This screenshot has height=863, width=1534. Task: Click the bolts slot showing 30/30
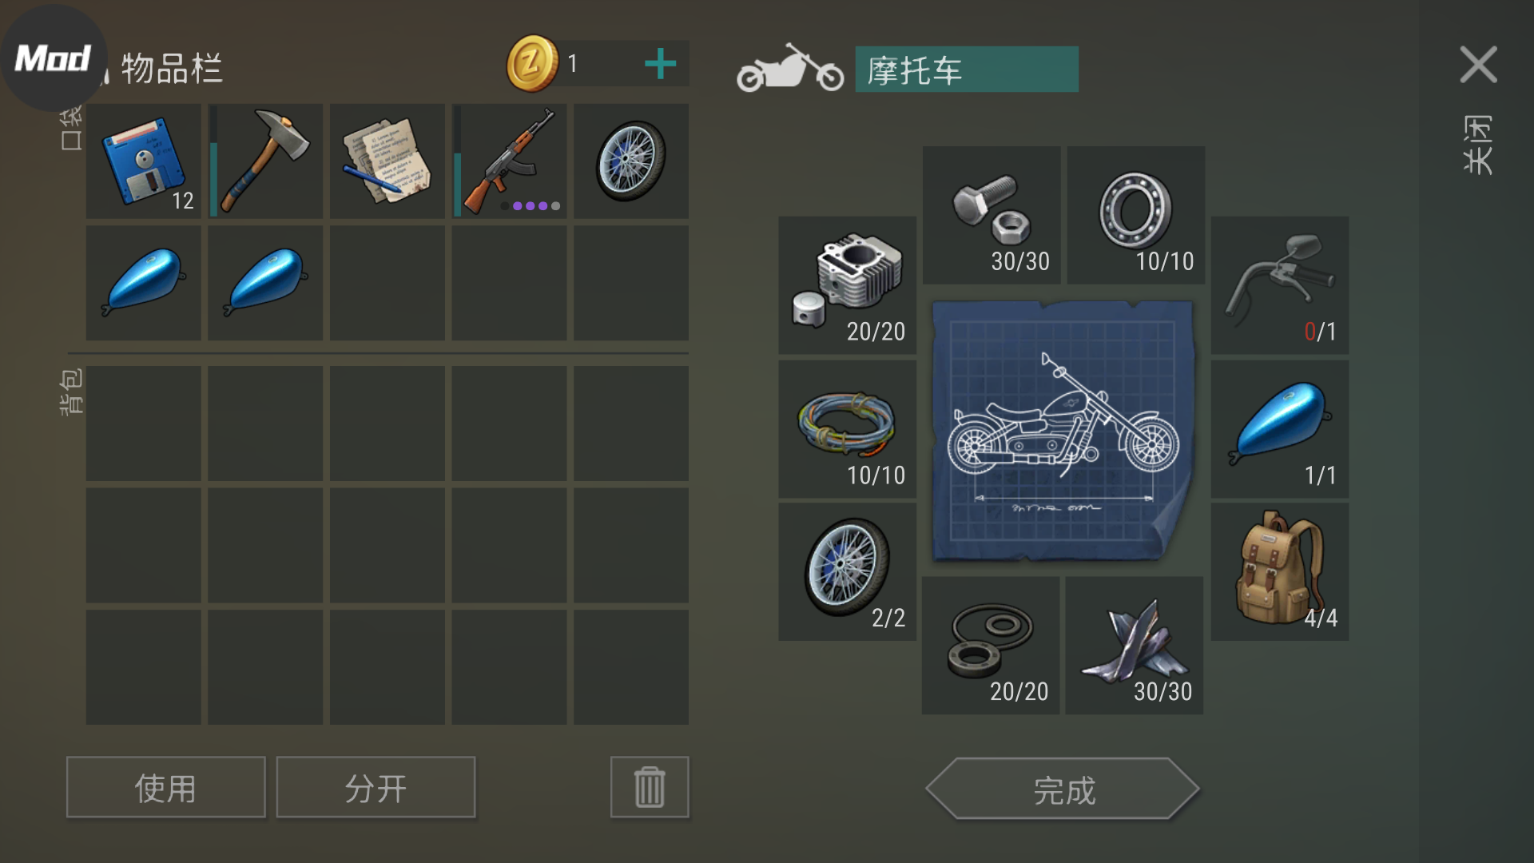click(992, 215)
